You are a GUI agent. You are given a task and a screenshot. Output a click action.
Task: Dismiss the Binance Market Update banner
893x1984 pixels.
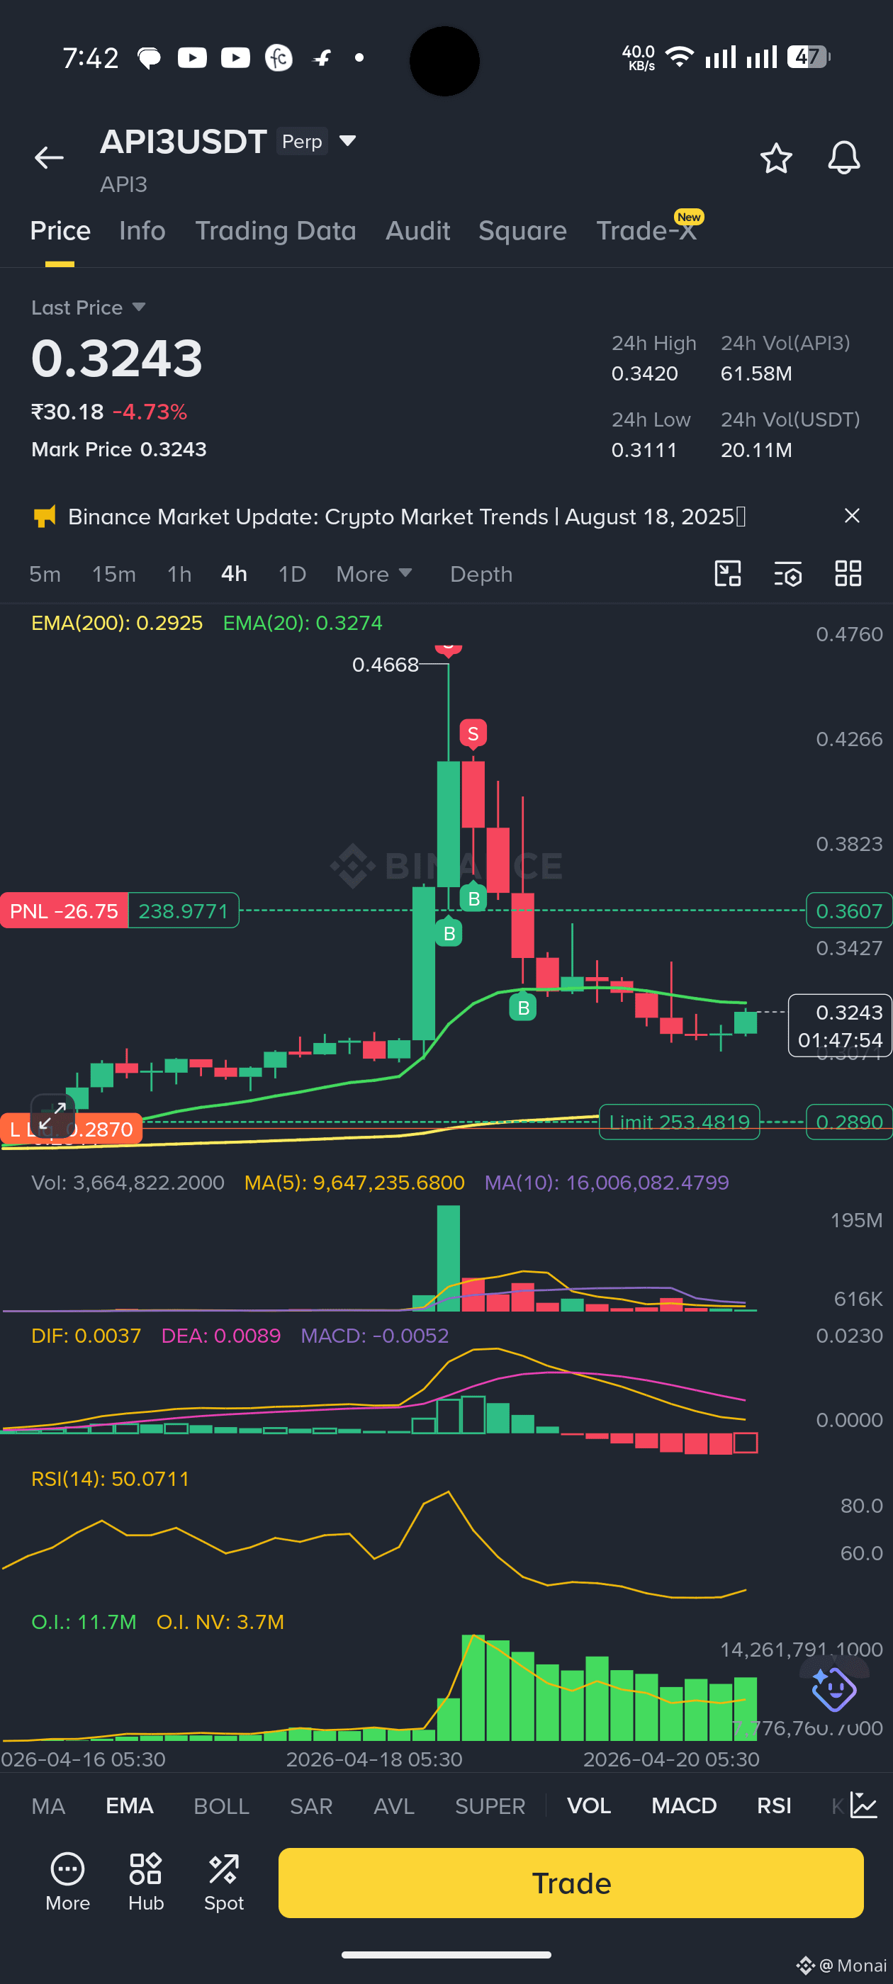(x=851, y=515)
